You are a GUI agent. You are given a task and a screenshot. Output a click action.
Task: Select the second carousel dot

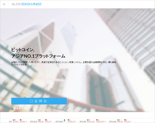tap(15, 108)
